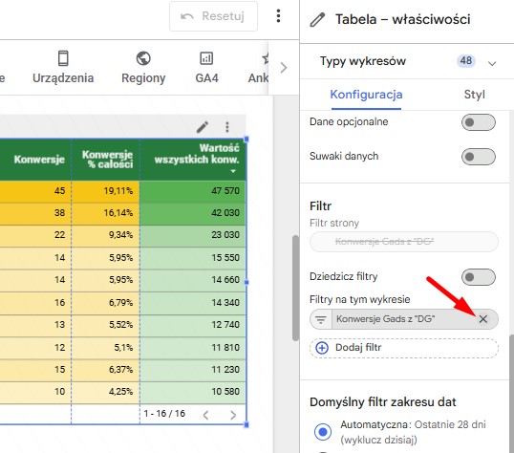Image resolution: width=514 pixels, height=453 pixels.
Task: Click the pencil edit icon above the table
Action: click(203, 127)
